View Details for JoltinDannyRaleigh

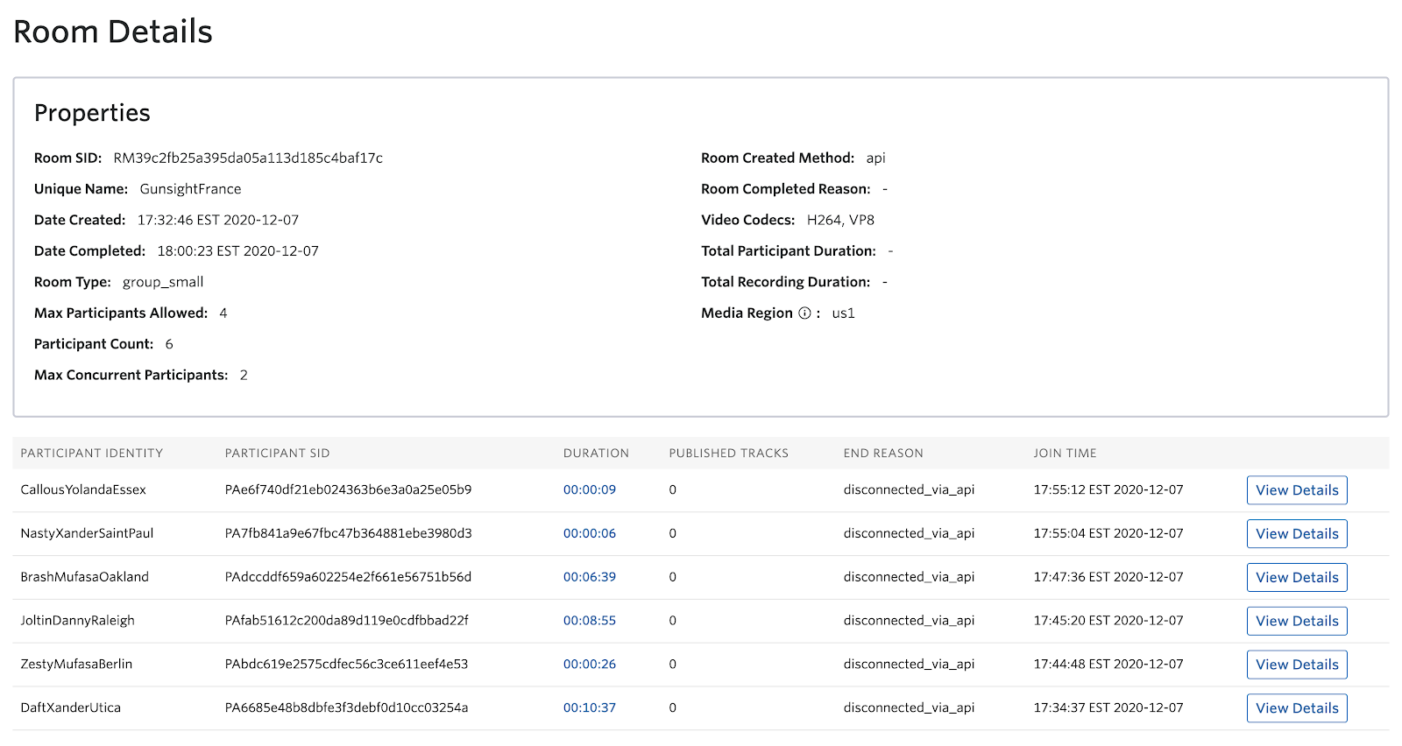(1297, 621)
